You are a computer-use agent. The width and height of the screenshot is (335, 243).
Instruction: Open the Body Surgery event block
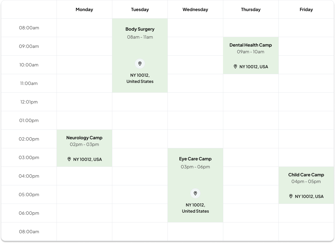tap(140, 29)
